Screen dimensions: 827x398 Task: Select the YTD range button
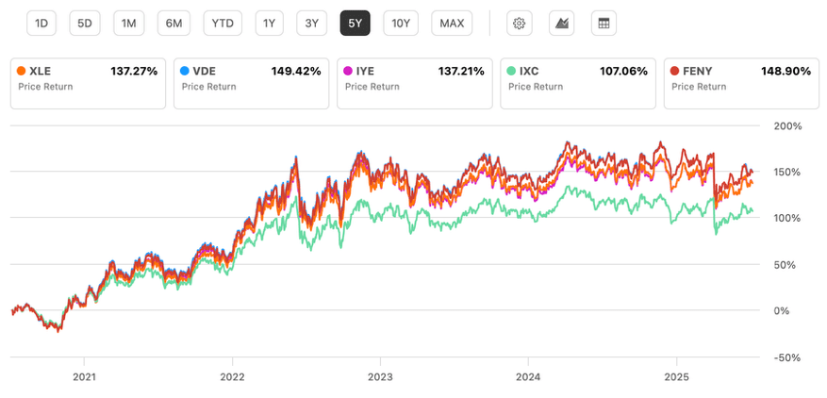coord(223,24)
